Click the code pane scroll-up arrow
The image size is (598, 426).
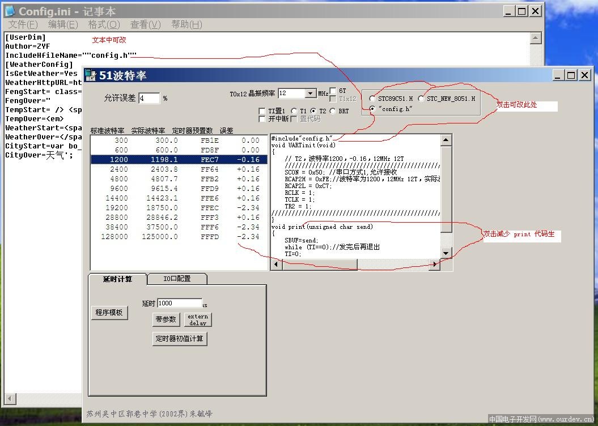click(x=446, y=140)
